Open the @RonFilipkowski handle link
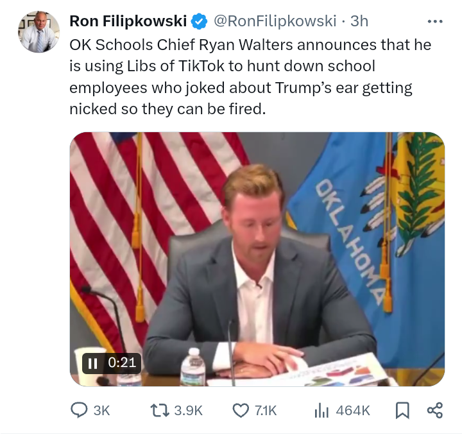The width and height of the screenshot is (462, 437). [274, 21]
